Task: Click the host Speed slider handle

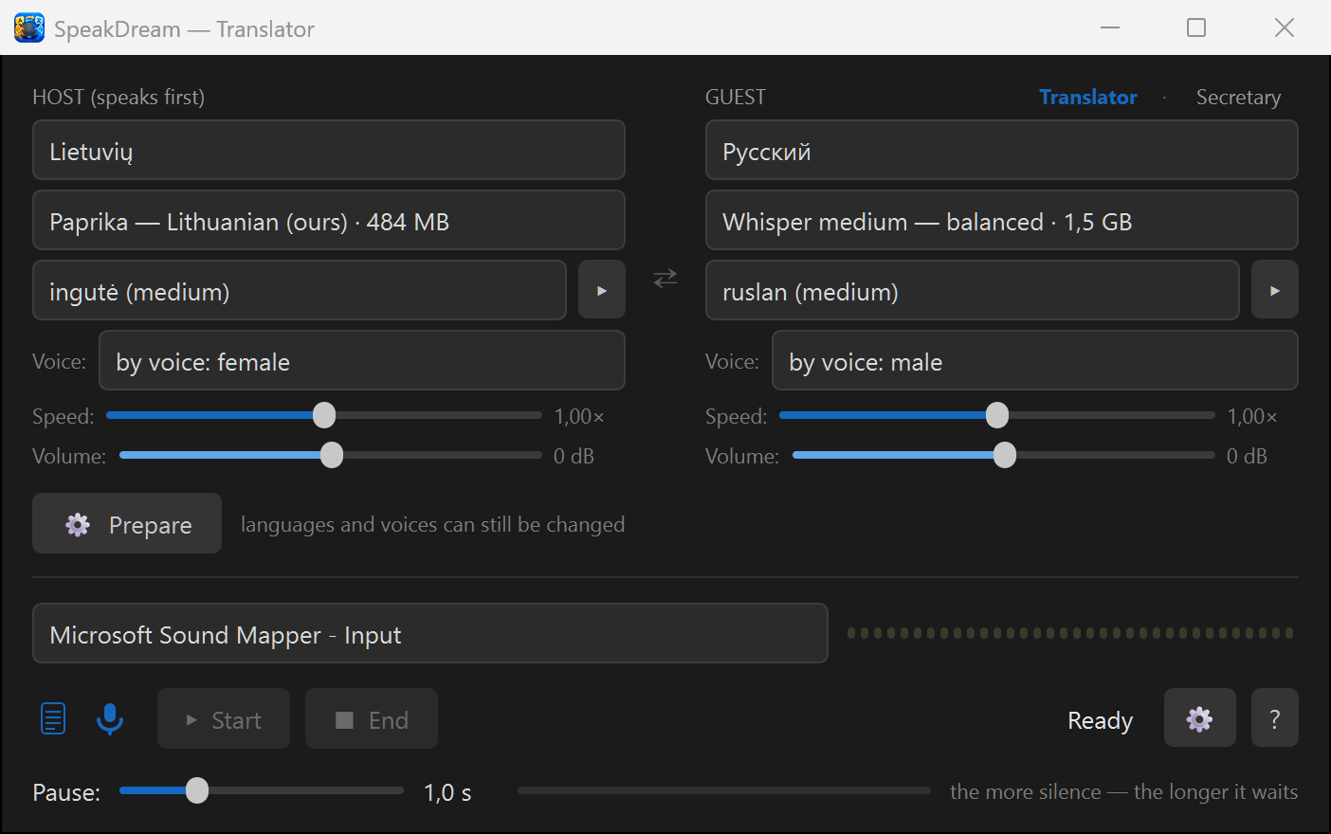Action: tap(324, 415)
